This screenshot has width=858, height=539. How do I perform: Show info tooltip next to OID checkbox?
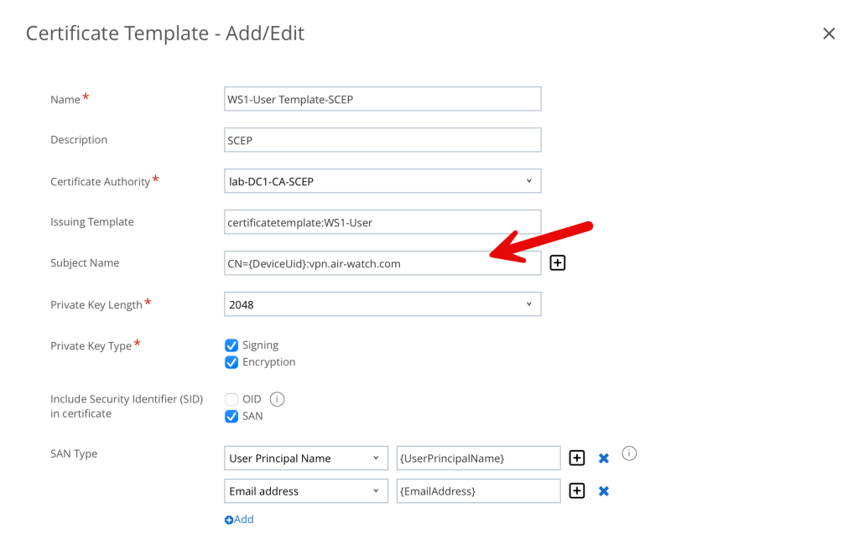[278, 399]
